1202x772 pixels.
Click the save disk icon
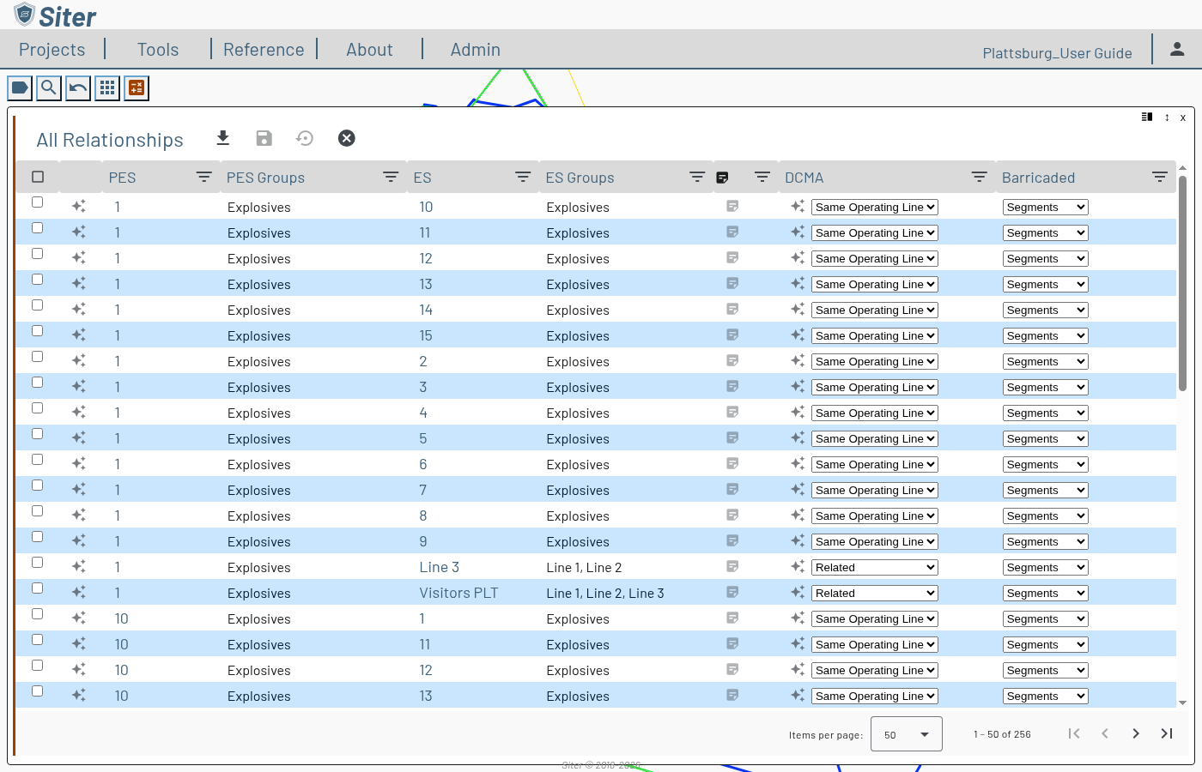tap(264, 138)
